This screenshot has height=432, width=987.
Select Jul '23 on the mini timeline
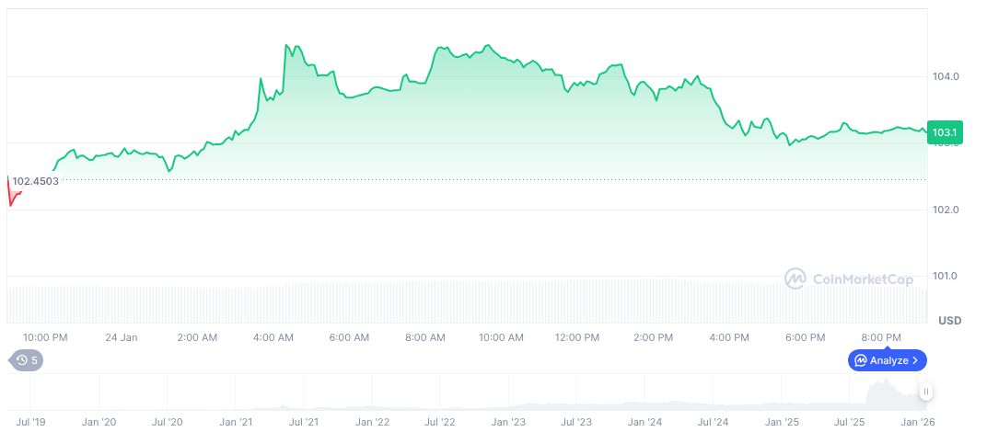tap(576, 422)
